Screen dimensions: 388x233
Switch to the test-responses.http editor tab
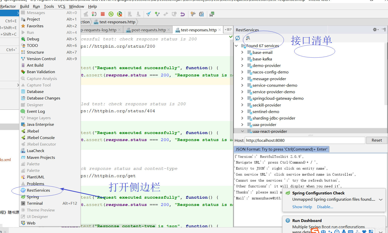[198, 30]
